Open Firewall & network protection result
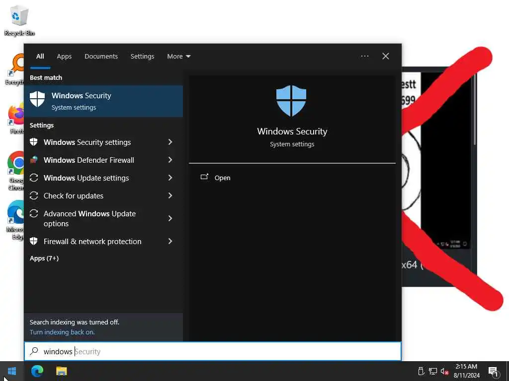The width and height of the screenshot is (509, 381). pos(92,242)
